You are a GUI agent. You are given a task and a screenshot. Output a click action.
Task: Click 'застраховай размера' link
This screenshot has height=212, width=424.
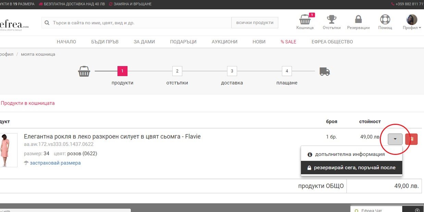[x=55, y=163]
